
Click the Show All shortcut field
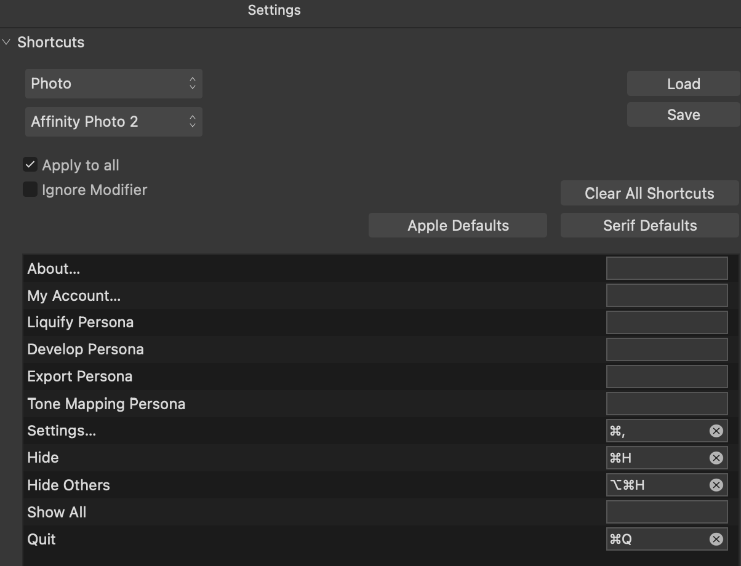coord(667,512)
